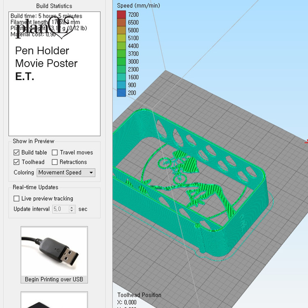Click the green 3000 speed legend swatch
This screenshot has height=308, width=308.
point(121,62)
